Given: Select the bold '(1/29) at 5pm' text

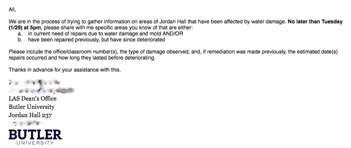Looking at the screenshot, I should (x=25, y=28).
